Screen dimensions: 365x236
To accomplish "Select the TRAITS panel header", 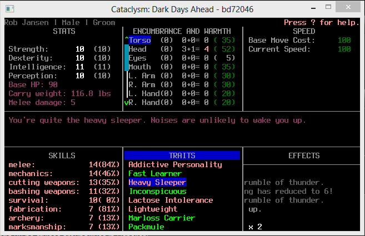I will point(182,155).
